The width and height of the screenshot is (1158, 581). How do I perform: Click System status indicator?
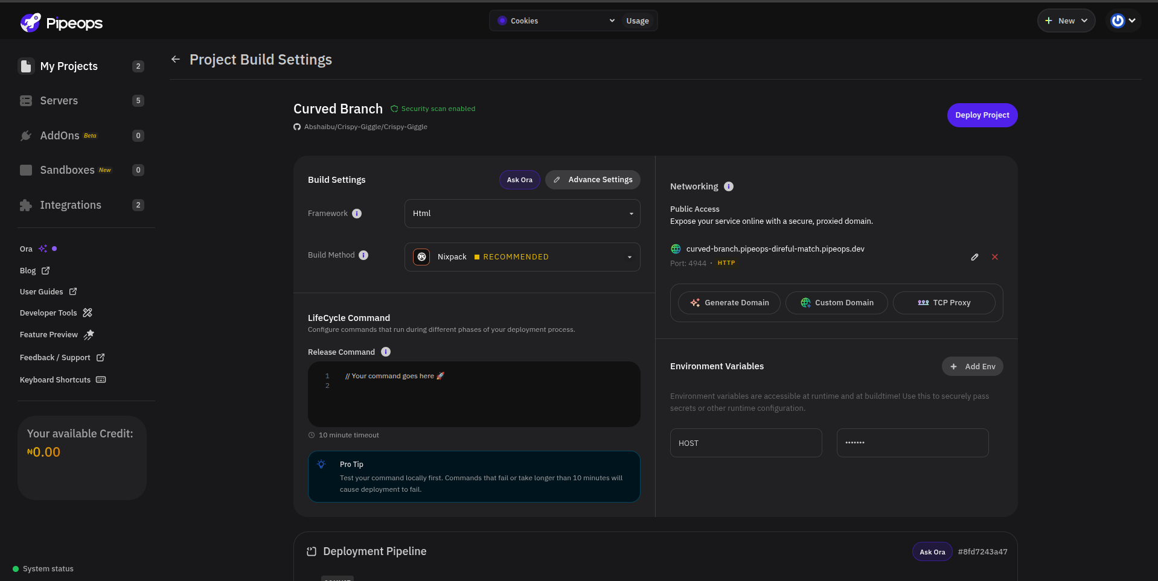[x=43, y=568]
